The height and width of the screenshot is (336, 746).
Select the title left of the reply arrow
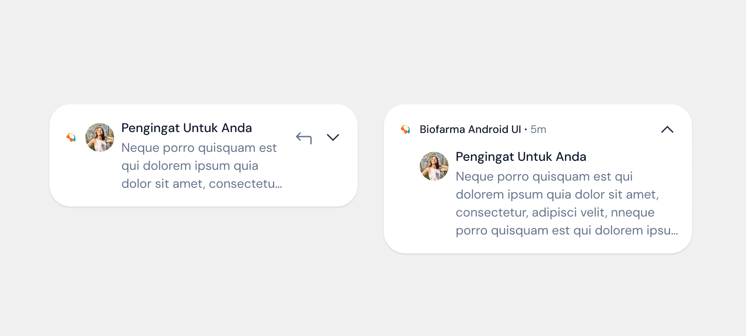186,128
